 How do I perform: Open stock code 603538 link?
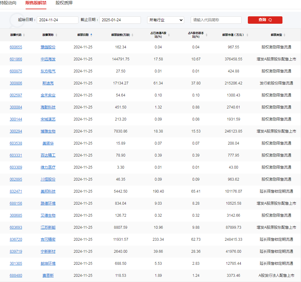click(x=16, y=143)
